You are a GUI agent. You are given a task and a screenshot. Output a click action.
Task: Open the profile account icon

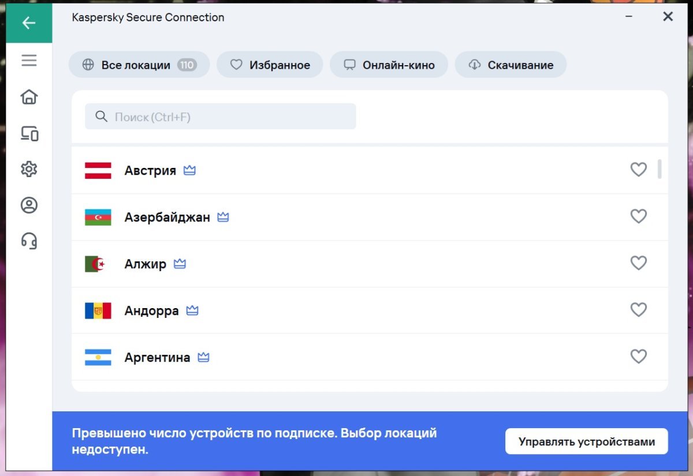pyautogui.click(x=29, y=205)
